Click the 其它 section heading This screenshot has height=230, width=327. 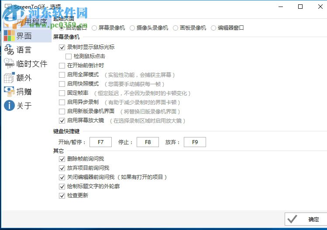coord(59,151)
